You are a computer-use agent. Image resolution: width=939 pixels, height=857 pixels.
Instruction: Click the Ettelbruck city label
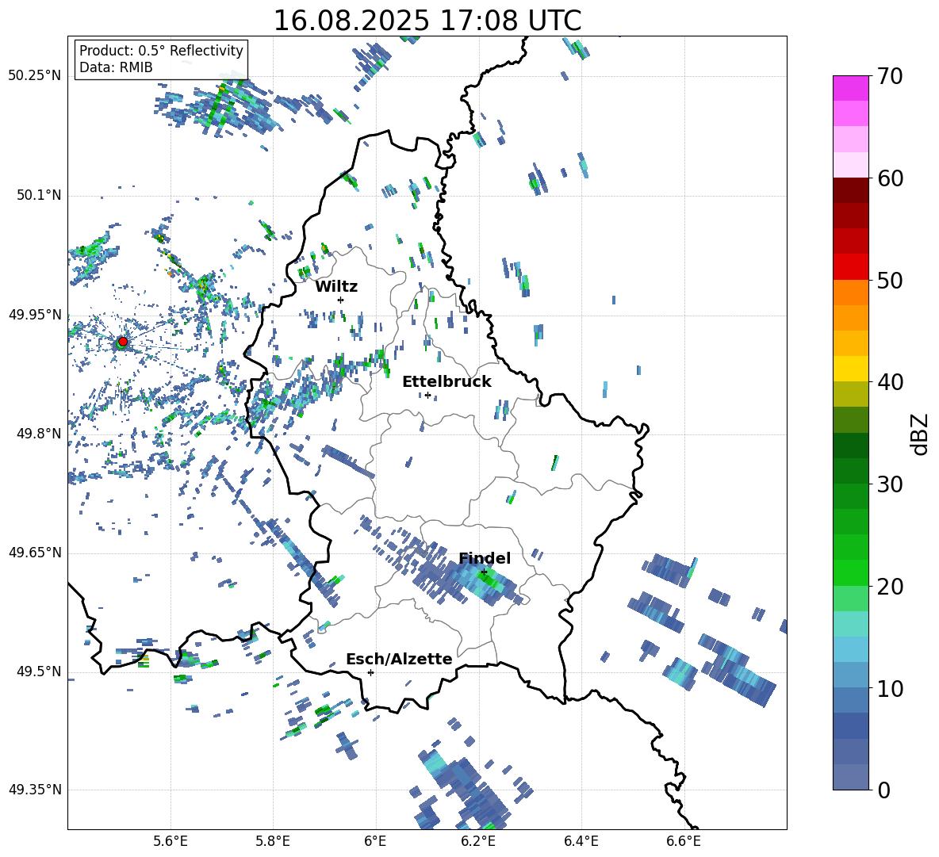coord(447,382)
